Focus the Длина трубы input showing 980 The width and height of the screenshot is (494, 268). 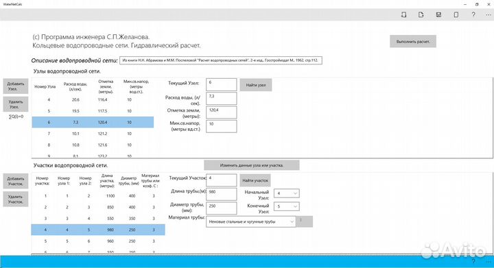point(221,194)
